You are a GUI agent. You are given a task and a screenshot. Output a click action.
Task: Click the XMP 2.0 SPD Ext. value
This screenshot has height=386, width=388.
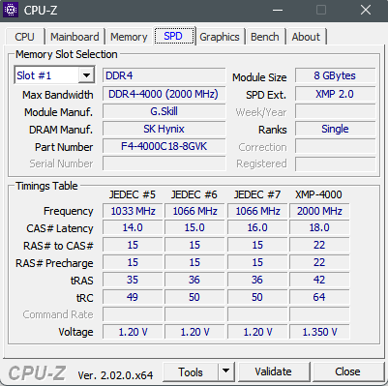[x=335, y=94]
